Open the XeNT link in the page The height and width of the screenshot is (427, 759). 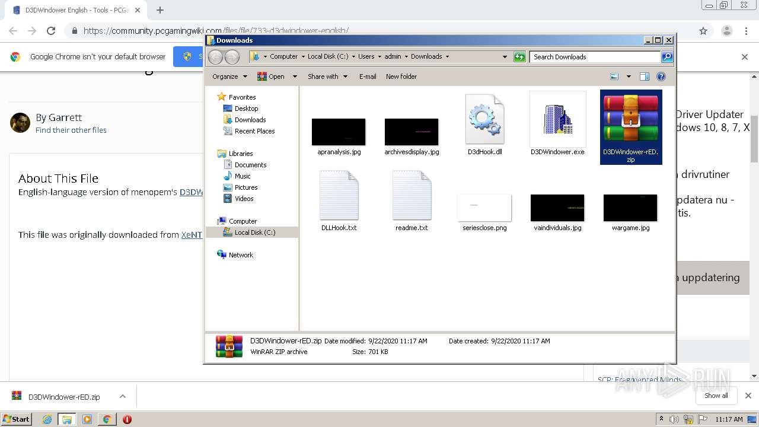click(192, 235)
